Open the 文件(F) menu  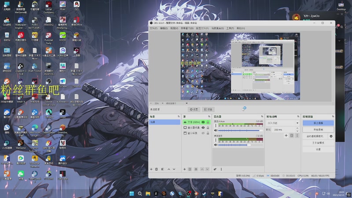click(x=154, y=28)
